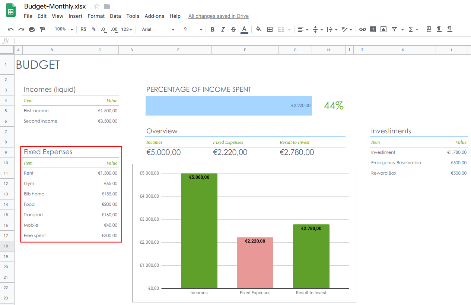Image resolution: width=471 pixels, height=305 pixels.
Task: Click the Budget-Monthly.xlsx title to rename
Action: [x=55, y=6]
